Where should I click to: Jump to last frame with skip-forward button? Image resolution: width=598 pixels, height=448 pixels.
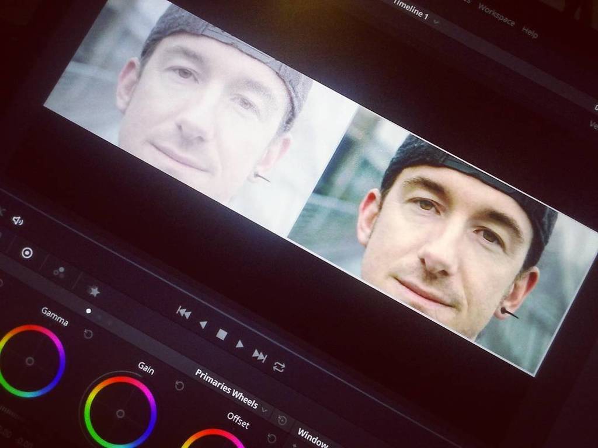pos(259,355)
